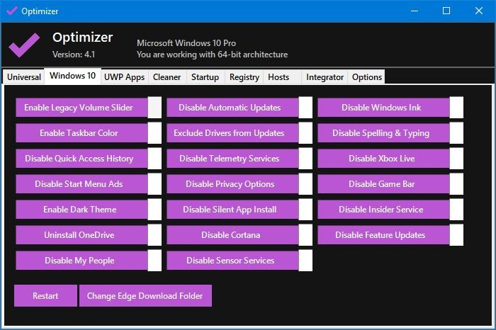Toggle status box beside Disable Feature Updates
Image resolution: width=496 pixels, height=330 pixels.
click(456, 235)
